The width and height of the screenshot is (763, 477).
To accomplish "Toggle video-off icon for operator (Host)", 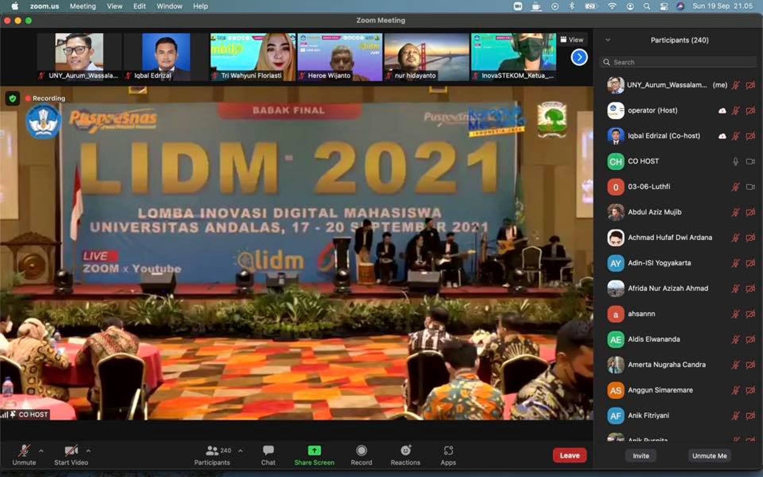I will click(750, 111).
